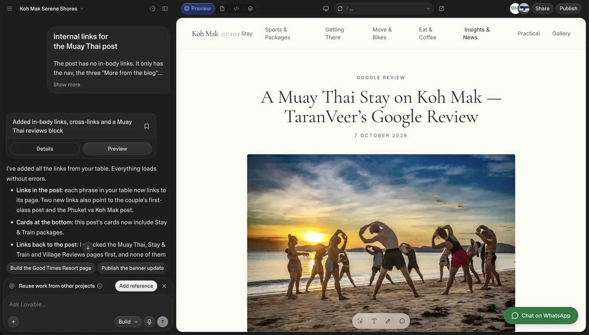589x335 pixels.
Task: Click the Add reference button
Action: tap(136, 286)
